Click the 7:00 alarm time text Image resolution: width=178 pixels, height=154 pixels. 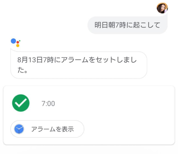click(48, 104)
